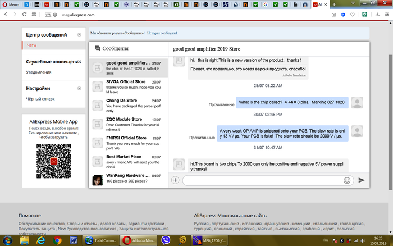Click the store avatar beside 'This board is two chips' message

click(179, 165)
